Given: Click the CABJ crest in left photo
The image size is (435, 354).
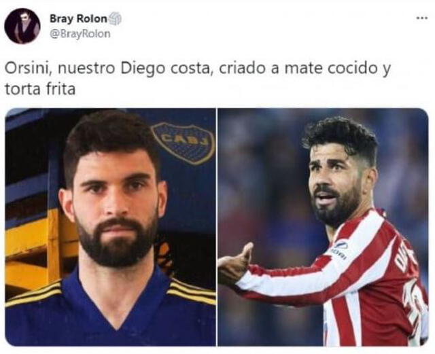Looking at the screenshot, I should click(x=184, y=143).
